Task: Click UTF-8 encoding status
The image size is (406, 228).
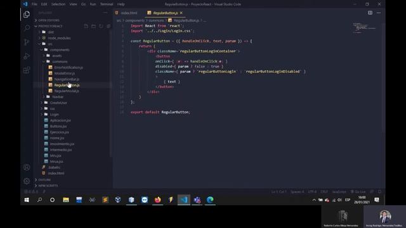Action: pyautogui.click(x=312, y=191)
